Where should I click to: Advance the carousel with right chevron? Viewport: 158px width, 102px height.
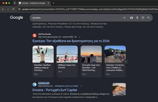(126, 61)
